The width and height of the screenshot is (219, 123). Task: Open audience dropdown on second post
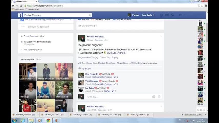coord(110,110)
